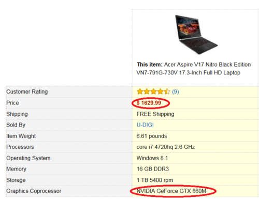The image size is (259, 200).
Task: Open the star rating icon row
Action: [x=153, y=91]
